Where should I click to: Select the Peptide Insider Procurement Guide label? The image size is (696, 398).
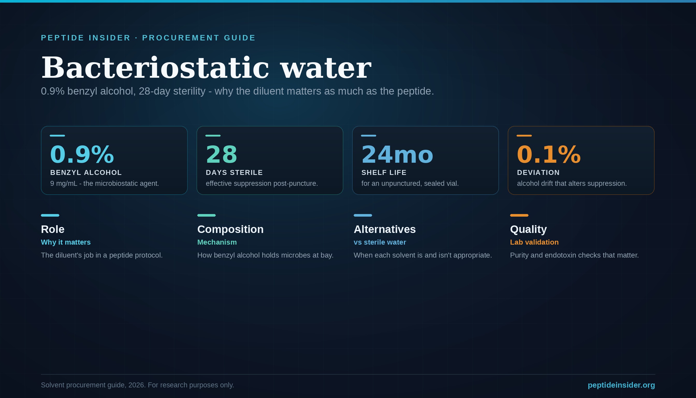(148, 38)
